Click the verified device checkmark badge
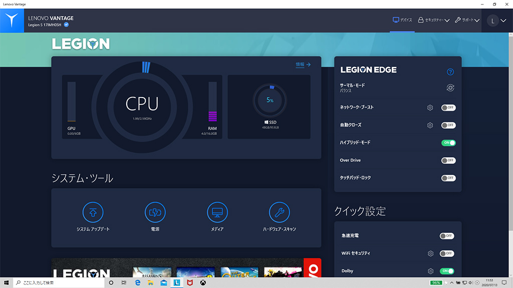This screenshot has height=288, width=513. [67, 25]
